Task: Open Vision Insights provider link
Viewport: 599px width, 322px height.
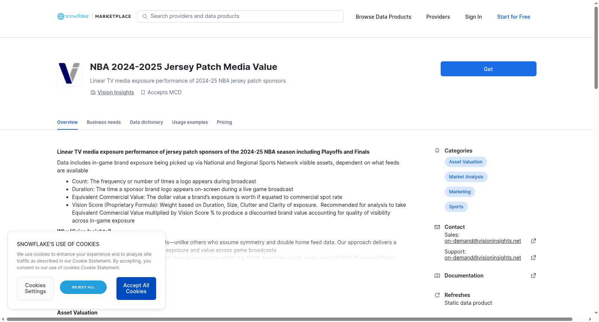Action: point(116,92)
